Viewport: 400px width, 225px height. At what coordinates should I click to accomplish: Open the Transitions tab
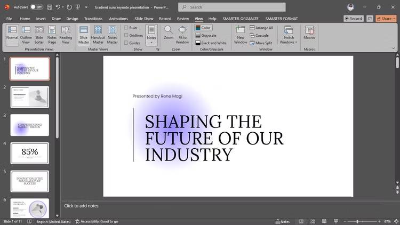pos(93,19)
